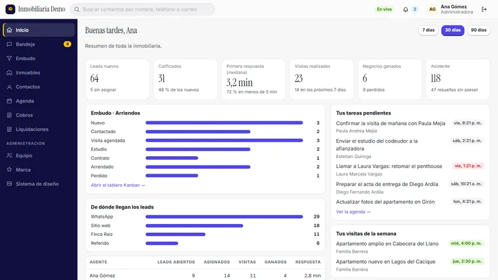Click the Marca star icon
The height and width of the screenshot is (280, 498).
(9, 170)
